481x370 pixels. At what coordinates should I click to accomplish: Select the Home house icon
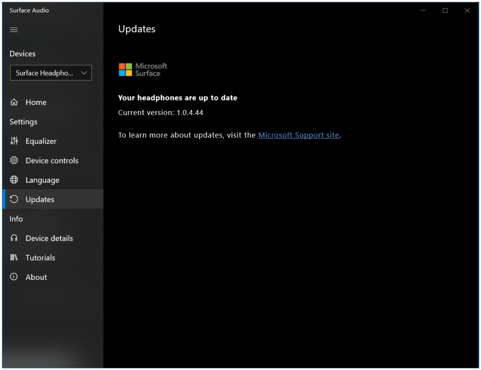click(x=14, y=102)
